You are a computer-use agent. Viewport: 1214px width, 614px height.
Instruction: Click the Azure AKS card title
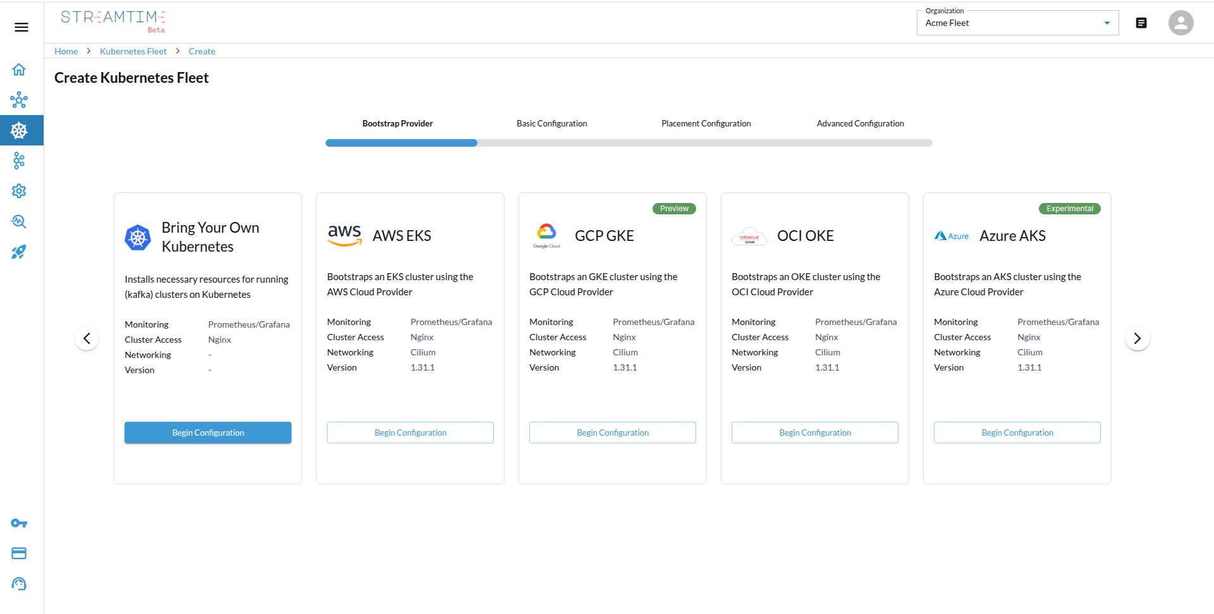click(1013, 236)
